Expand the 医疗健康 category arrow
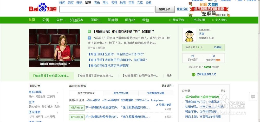 pos(57,113)
